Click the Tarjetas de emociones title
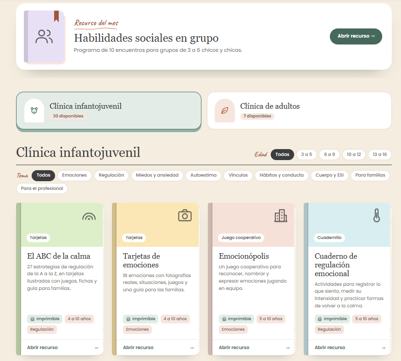The image size is (401, 361). click(141, 261)
